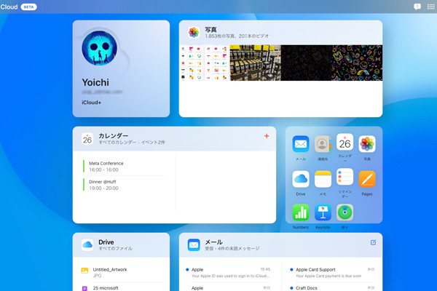This screenshot has height=291, width=437.
Task: Click the app grid launcher icon
Action: [430, 7]
